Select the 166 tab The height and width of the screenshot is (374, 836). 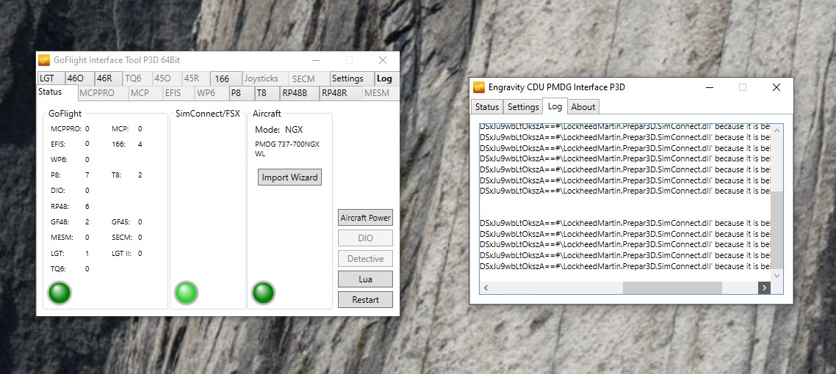226,78
